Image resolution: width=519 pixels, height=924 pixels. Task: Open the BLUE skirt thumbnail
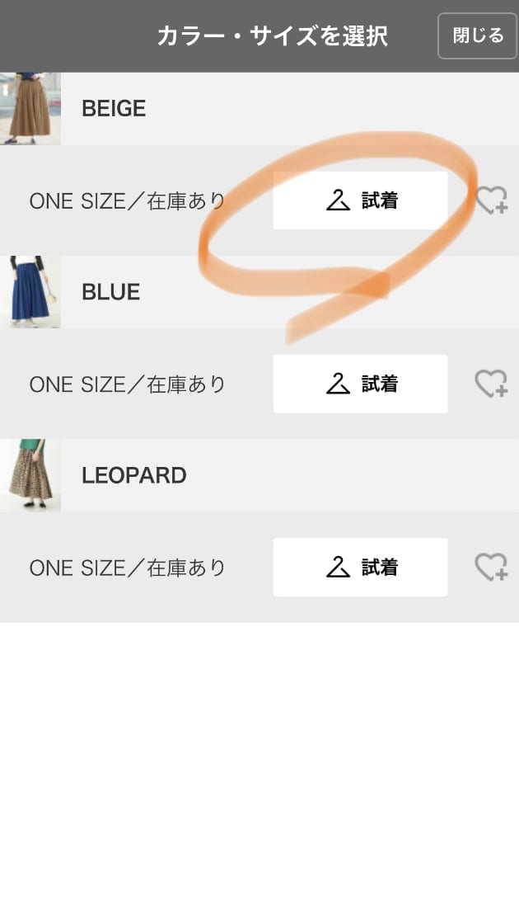30,292
